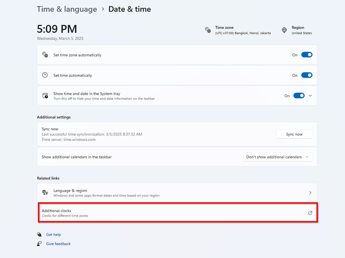Open the Get help link
Image resolution: width=345 pixels, height=258 pixels.
tap(53, 234)
